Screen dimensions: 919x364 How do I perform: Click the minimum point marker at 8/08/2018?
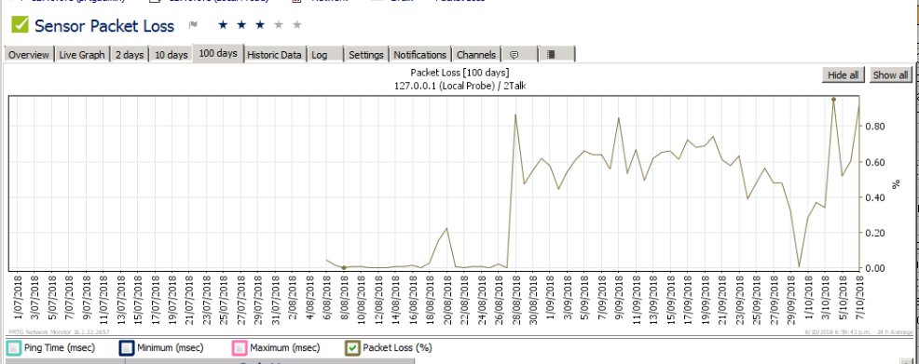(344, 267)
